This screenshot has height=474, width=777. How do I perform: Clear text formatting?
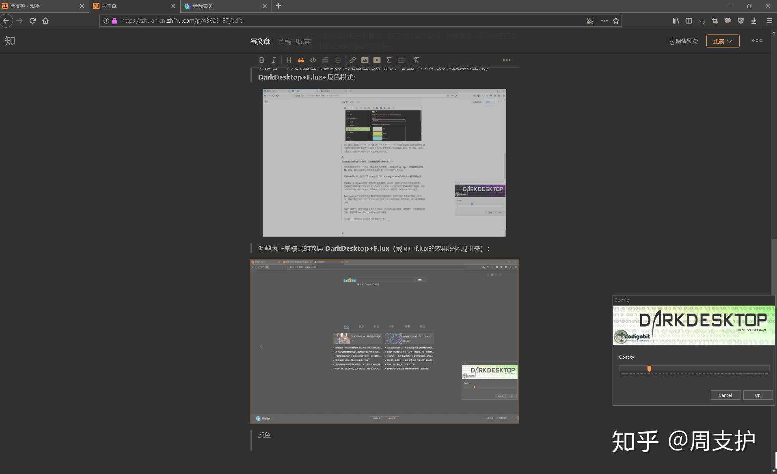pyautogui.click(x=416, y=60)
